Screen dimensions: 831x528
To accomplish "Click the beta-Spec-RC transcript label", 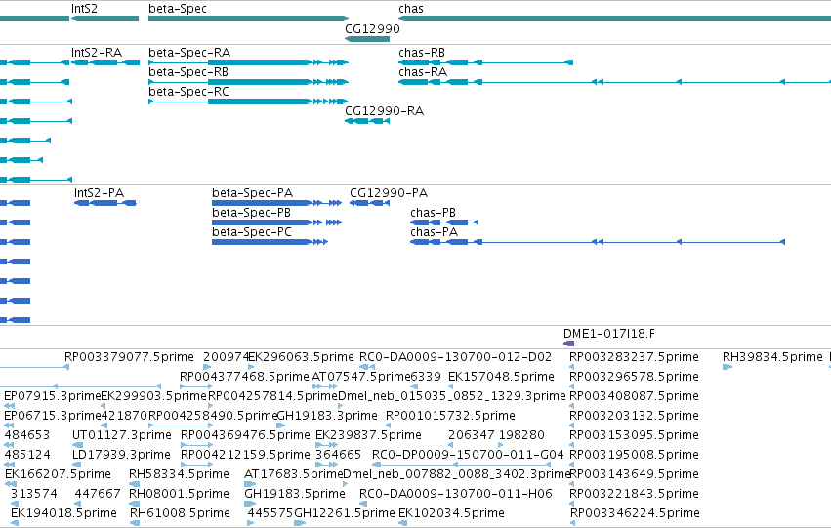I will 188,92.
